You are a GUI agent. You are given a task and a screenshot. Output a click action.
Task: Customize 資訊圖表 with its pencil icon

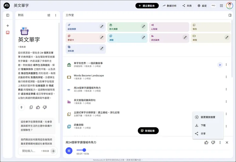pyautogui.click(x=185, y=37)
